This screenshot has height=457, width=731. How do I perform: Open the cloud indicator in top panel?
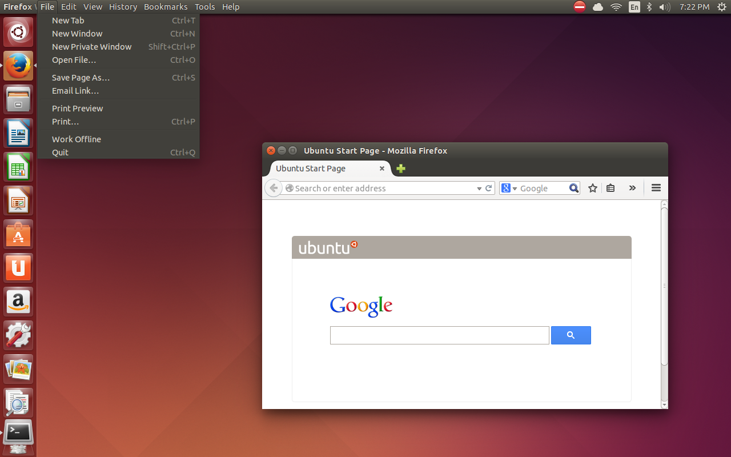pyautogui.click(x=598, y=7)
